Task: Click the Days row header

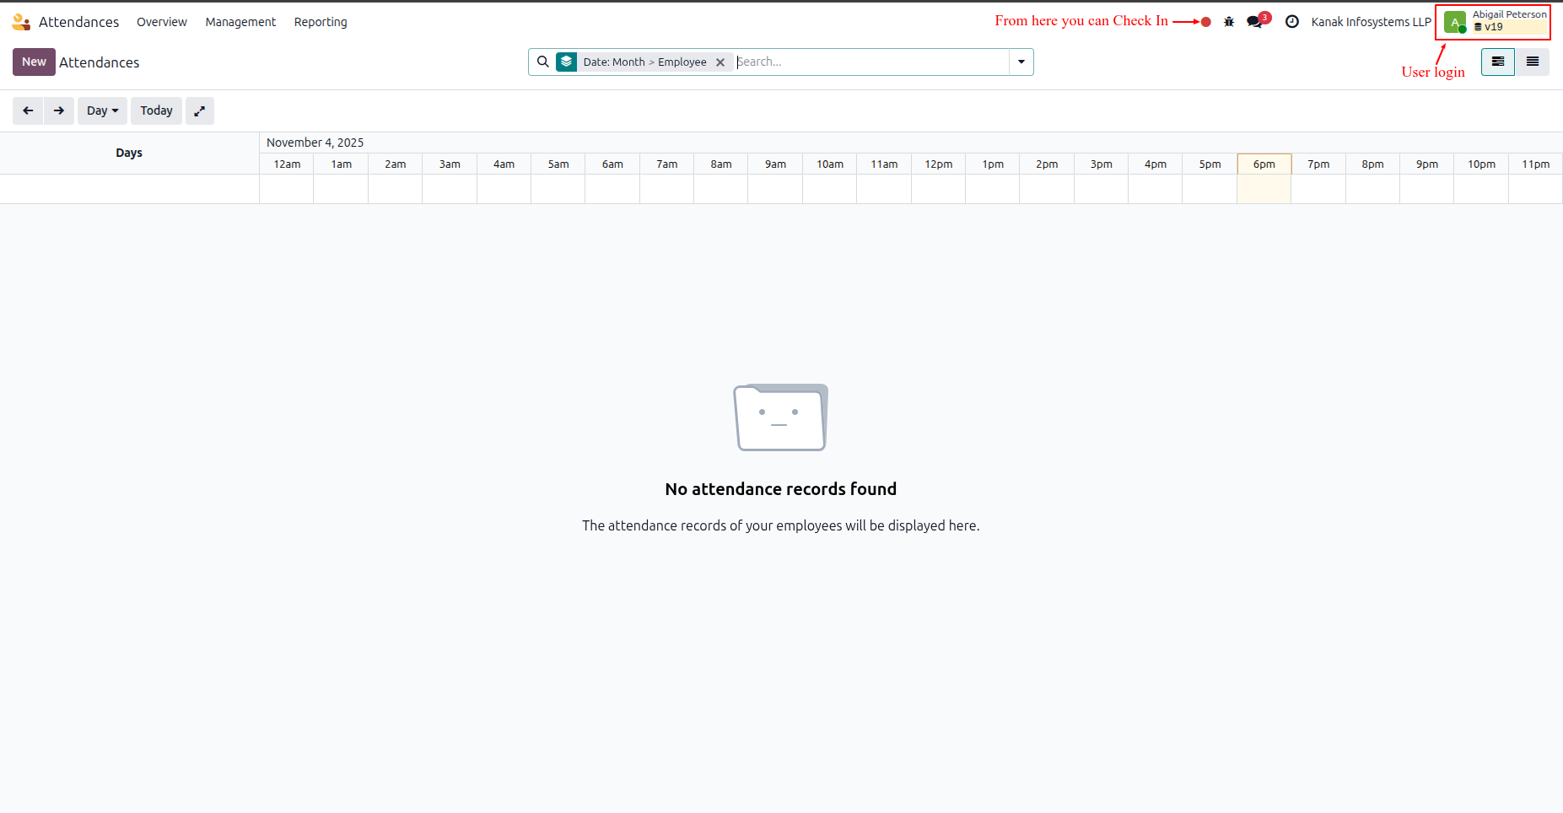Action: pyautogui.click(x=129, y=153)
